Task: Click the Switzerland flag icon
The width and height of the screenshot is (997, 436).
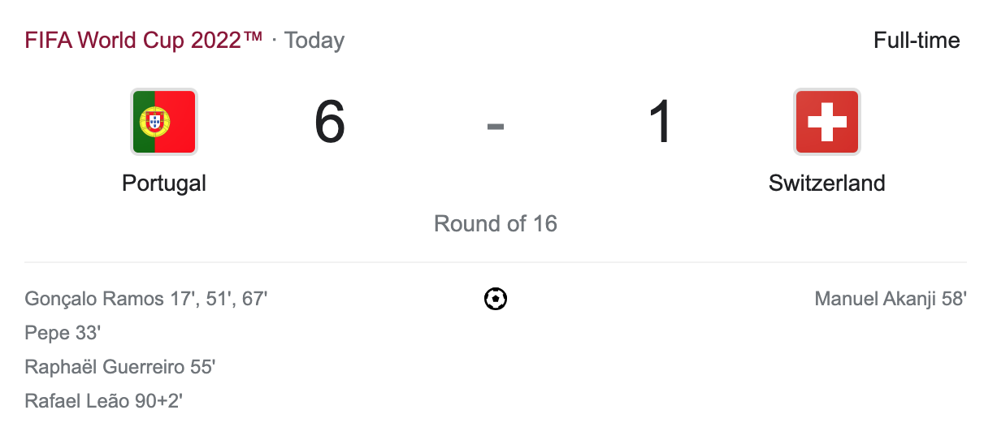Action: click(826, 122)
